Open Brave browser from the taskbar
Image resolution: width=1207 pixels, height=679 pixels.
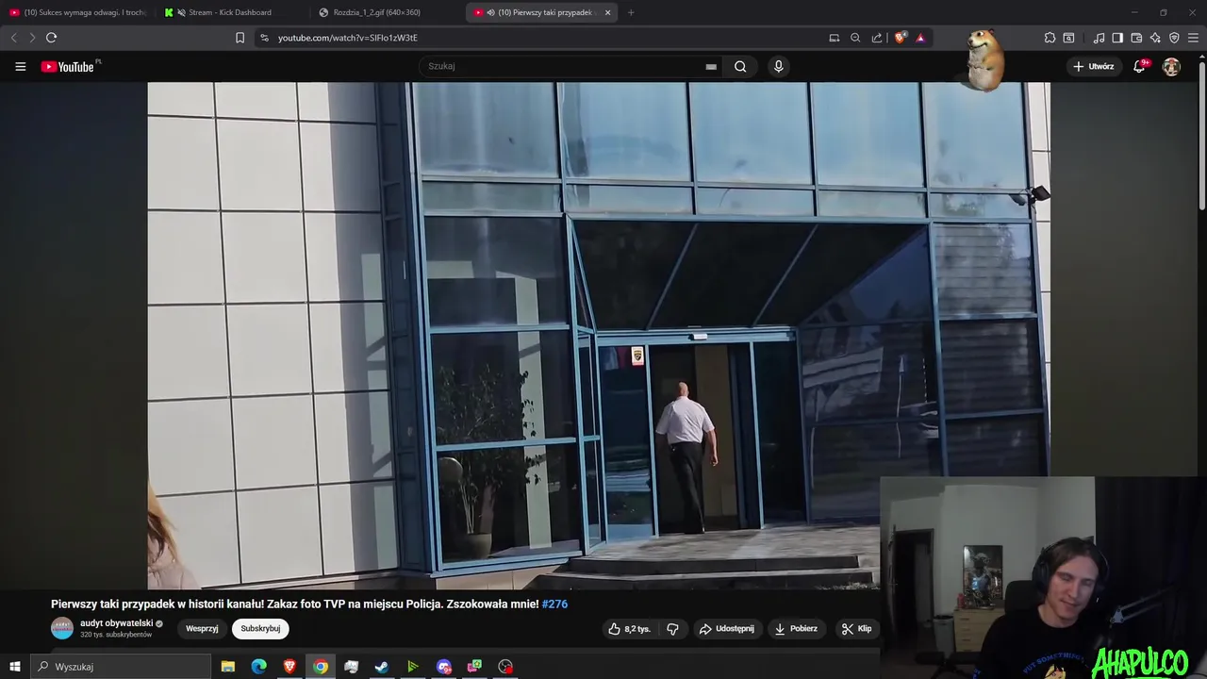click(289, 667)
